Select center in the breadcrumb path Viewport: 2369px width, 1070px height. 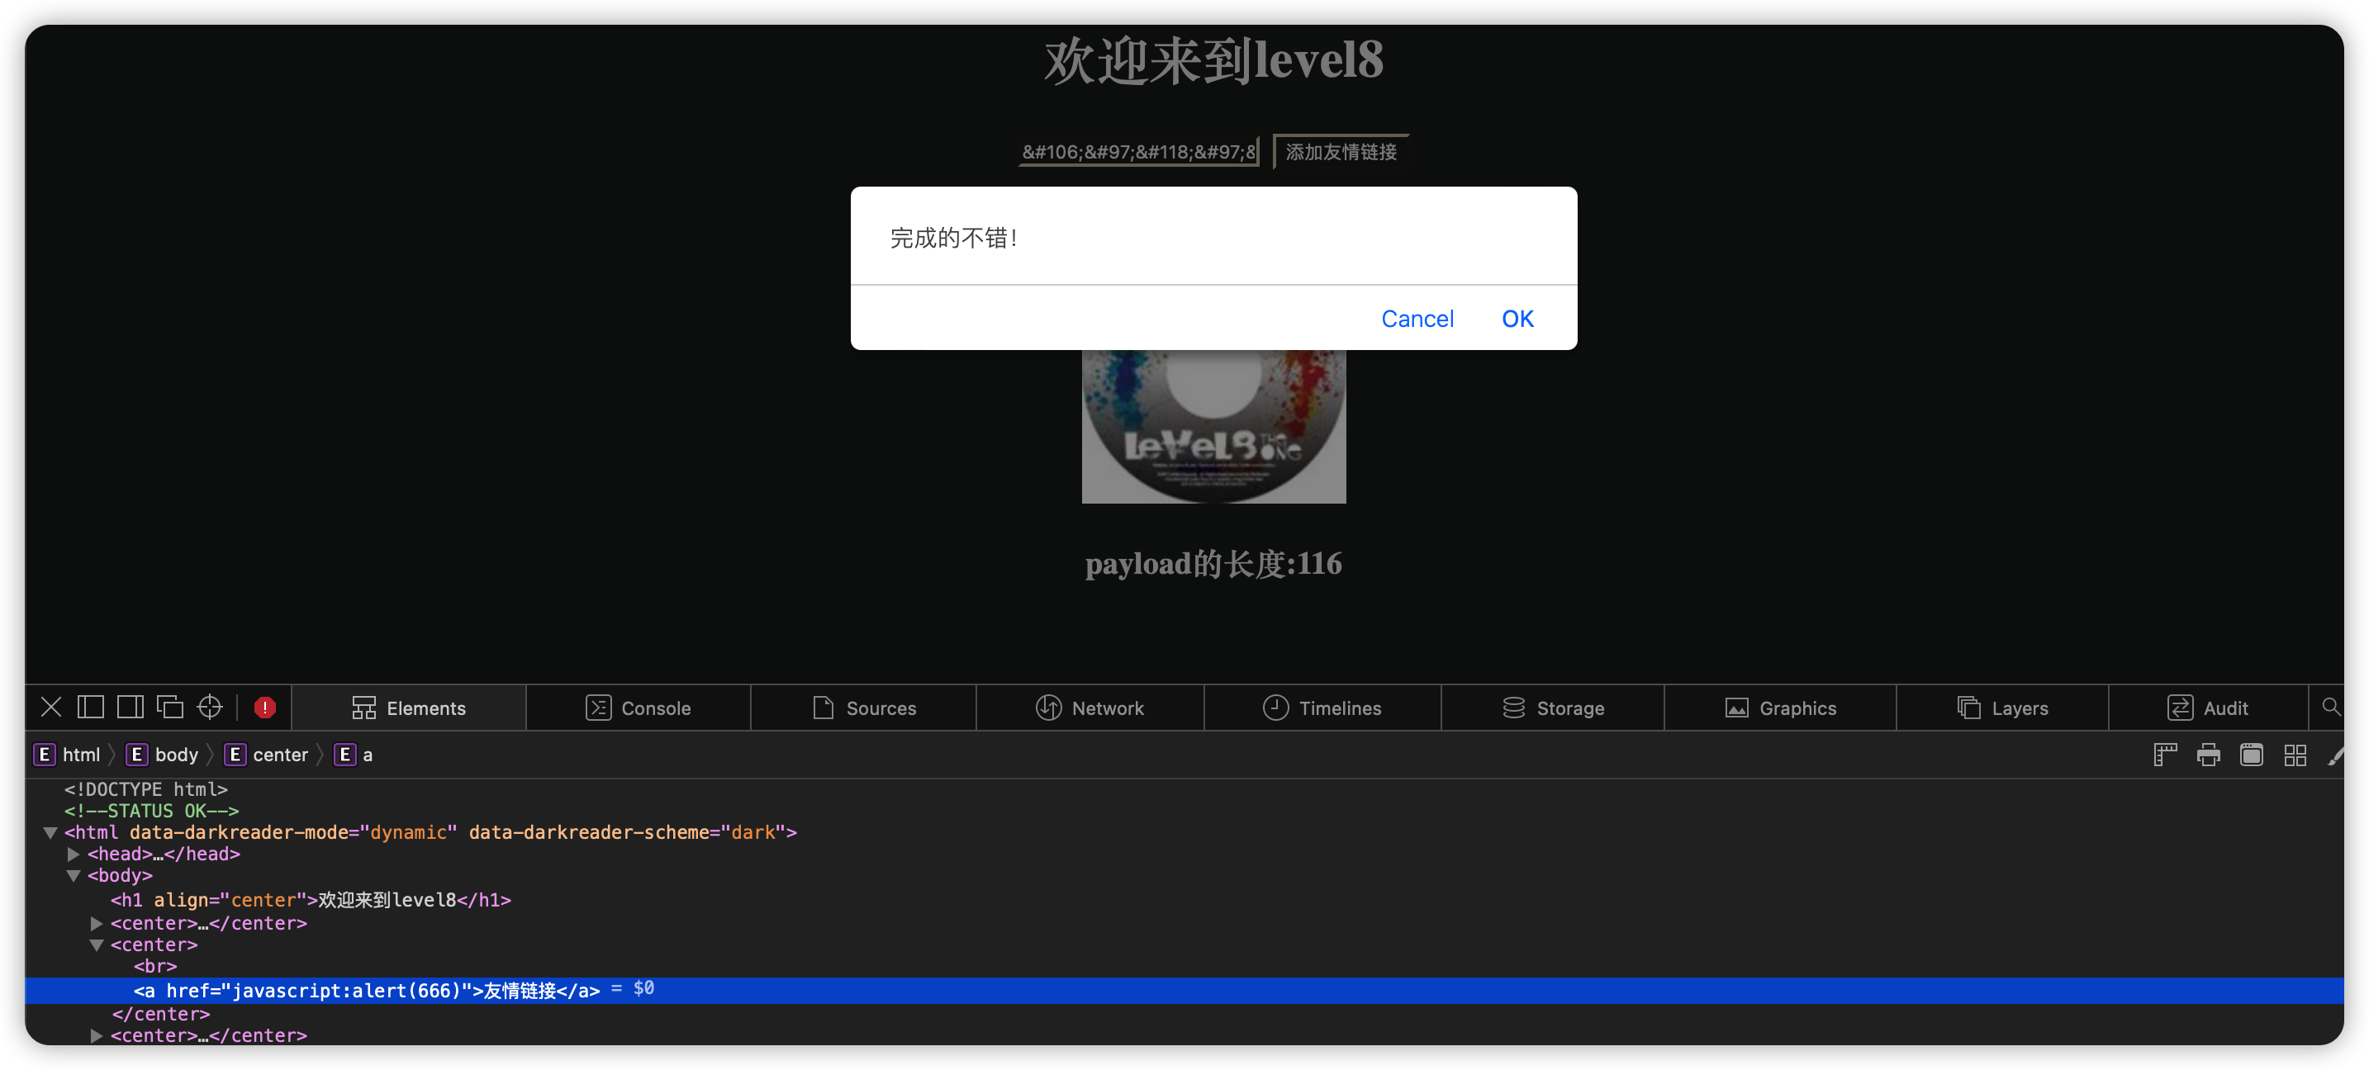point(267,755)
